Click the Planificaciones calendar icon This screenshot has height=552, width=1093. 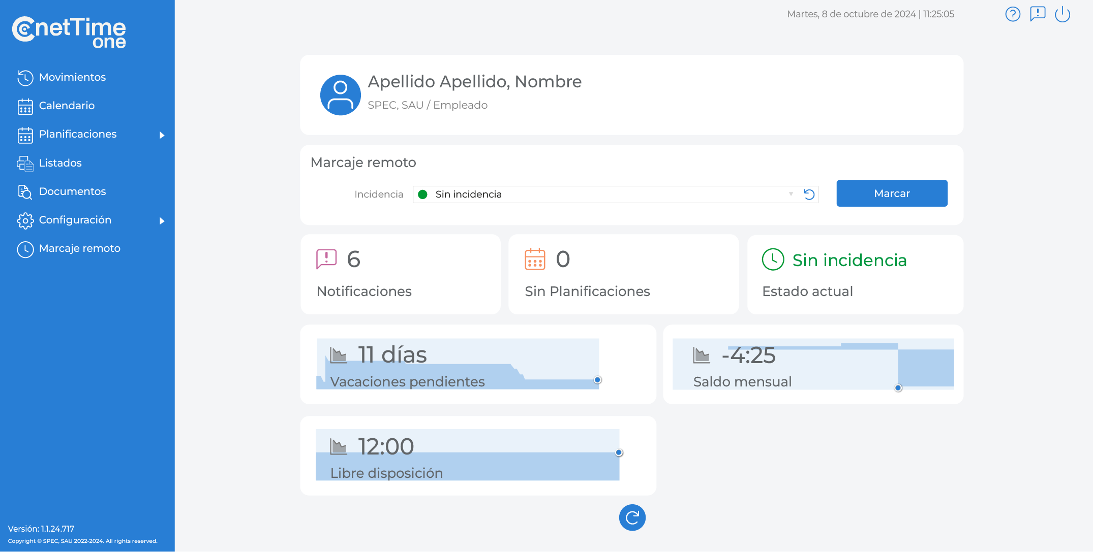point(25,135)
